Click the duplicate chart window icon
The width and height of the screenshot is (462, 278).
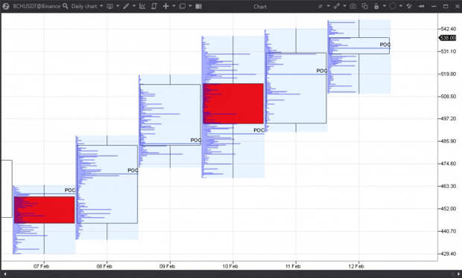[x=365, y=6]
